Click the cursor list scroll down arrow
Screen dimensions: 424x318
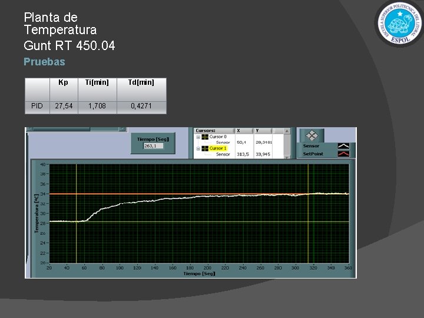287,157
